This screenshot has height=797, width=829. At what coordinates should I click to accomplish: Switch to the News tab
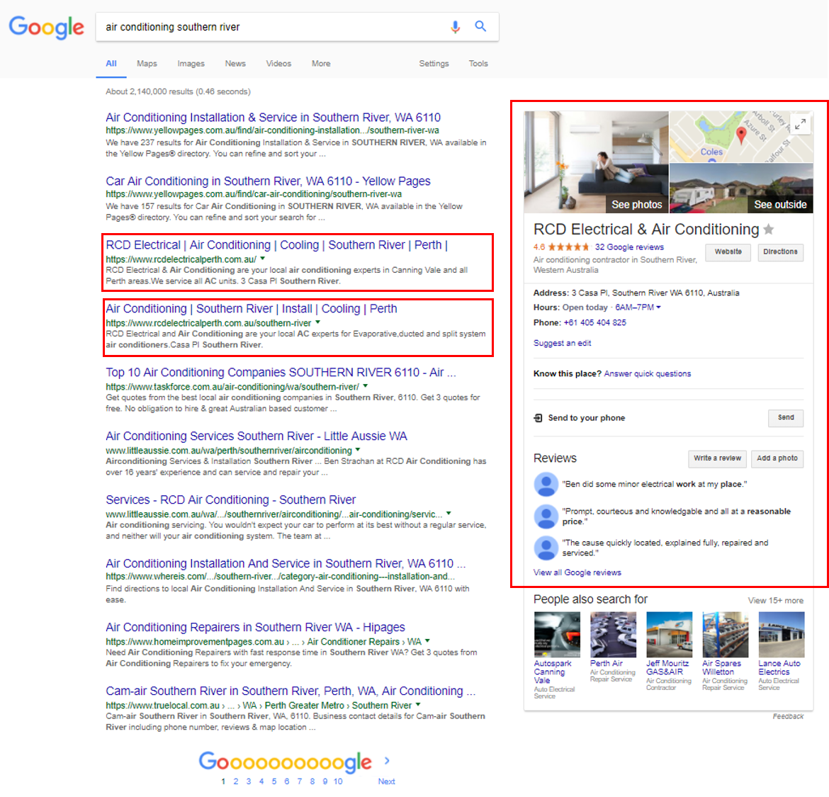[x=235, y=64]
